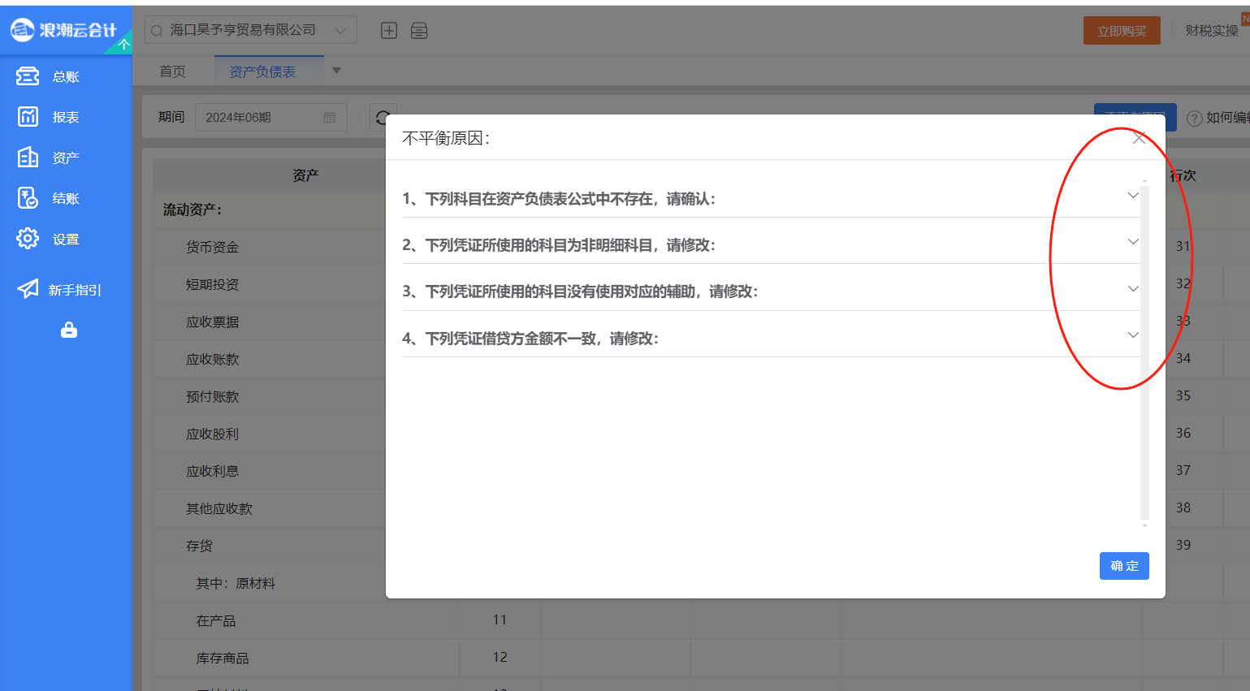
Task: Click the 存货 row
Action: pyautogui.click(x=199, y=546)
